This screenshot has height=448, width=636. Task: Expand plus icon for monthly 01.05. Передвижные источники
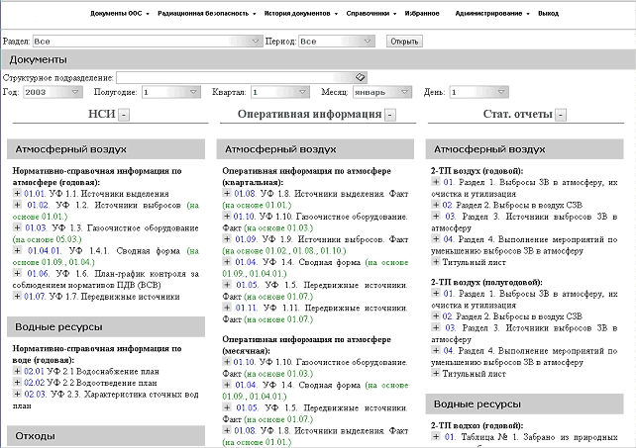227,407
